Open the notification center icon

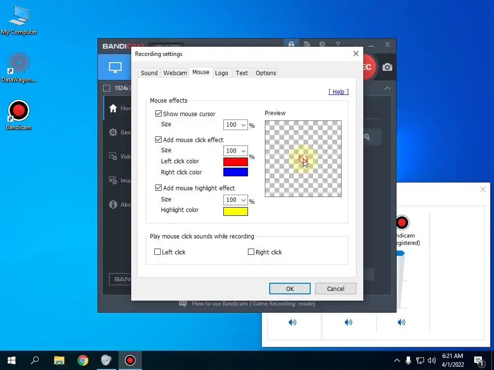tap(479, 360)
